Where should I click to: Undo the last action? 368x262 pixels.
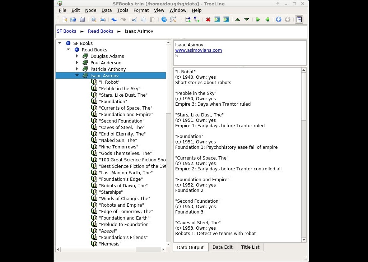pos(114,19)
